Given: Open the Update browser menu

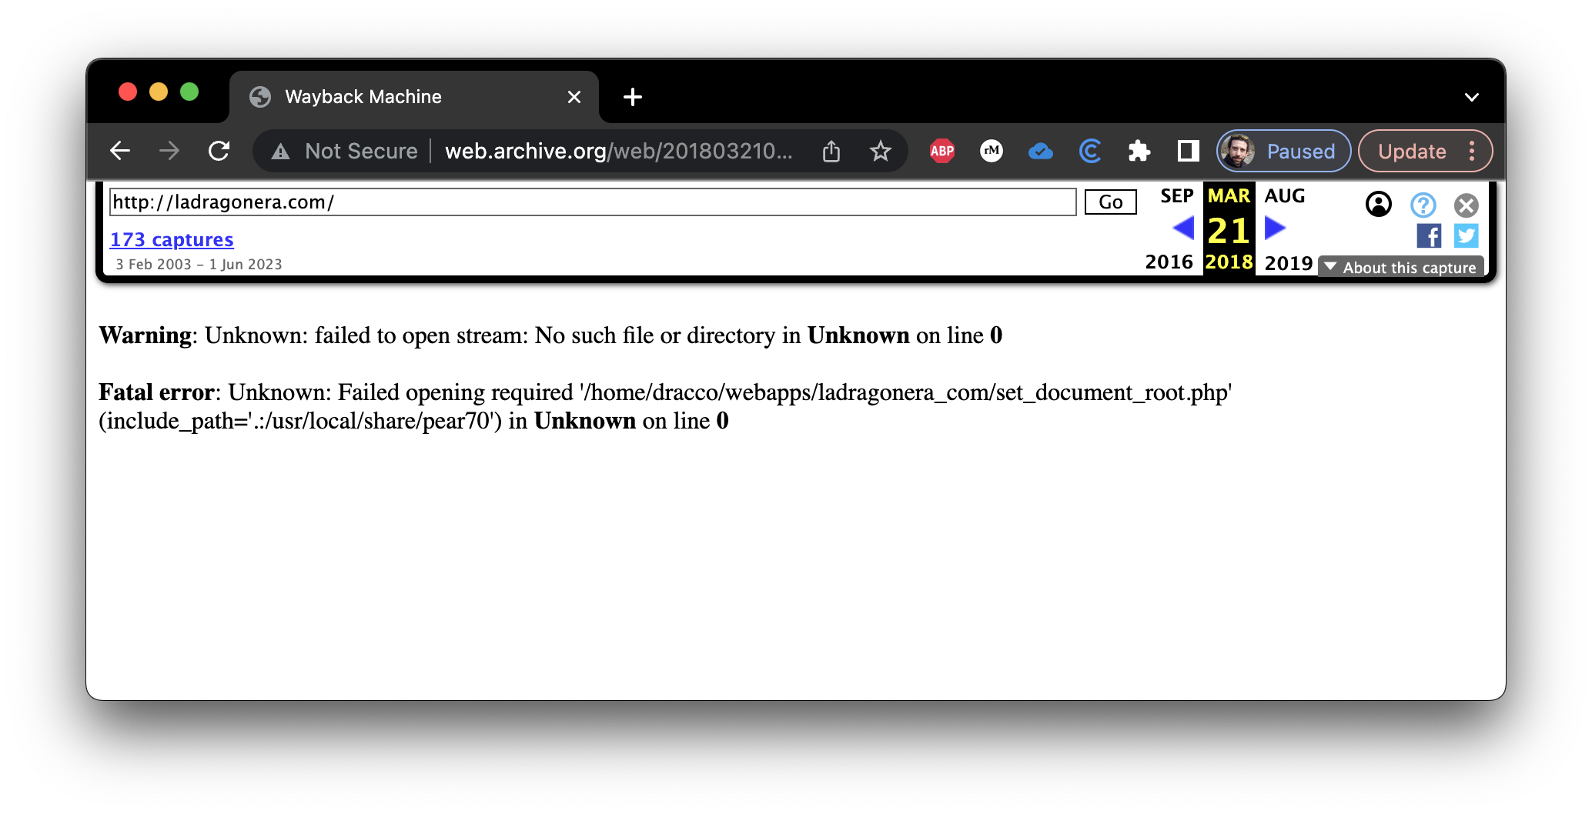Looking at the screenshot, I should point(1424,151).
